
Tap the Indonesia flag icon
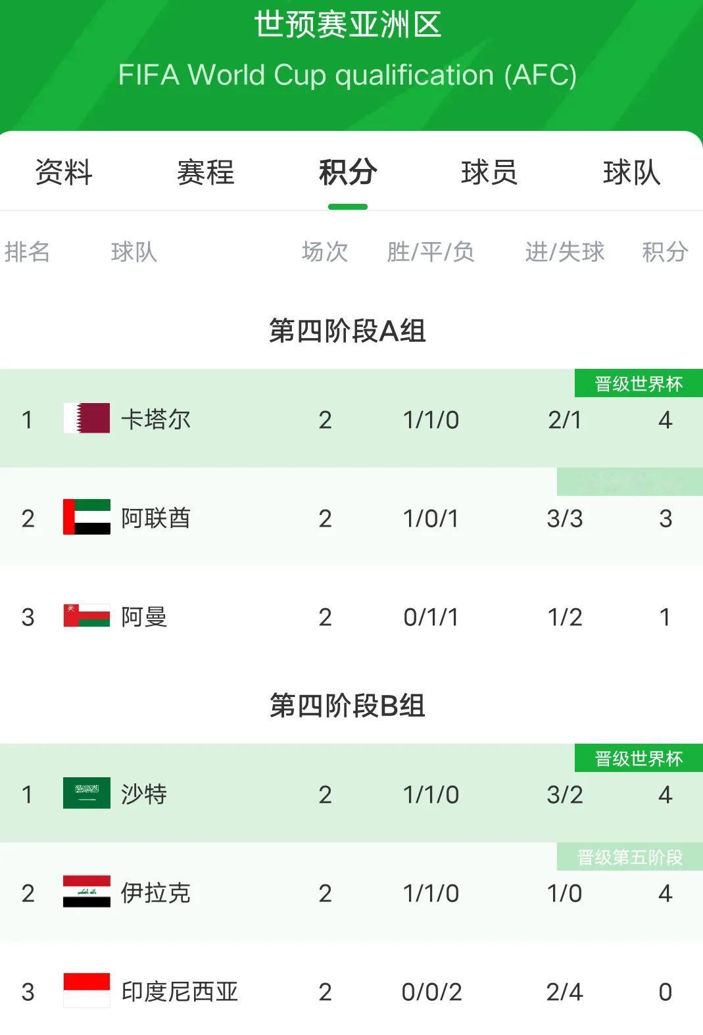(x=86, y=990)
